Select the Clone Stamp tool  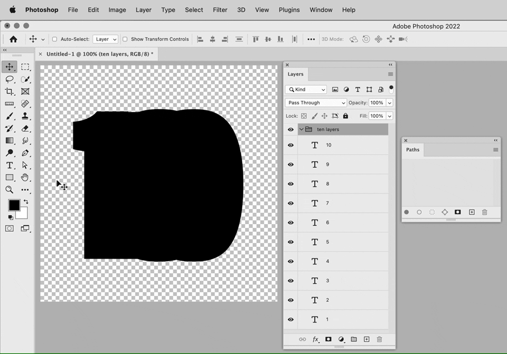(25, 116)
